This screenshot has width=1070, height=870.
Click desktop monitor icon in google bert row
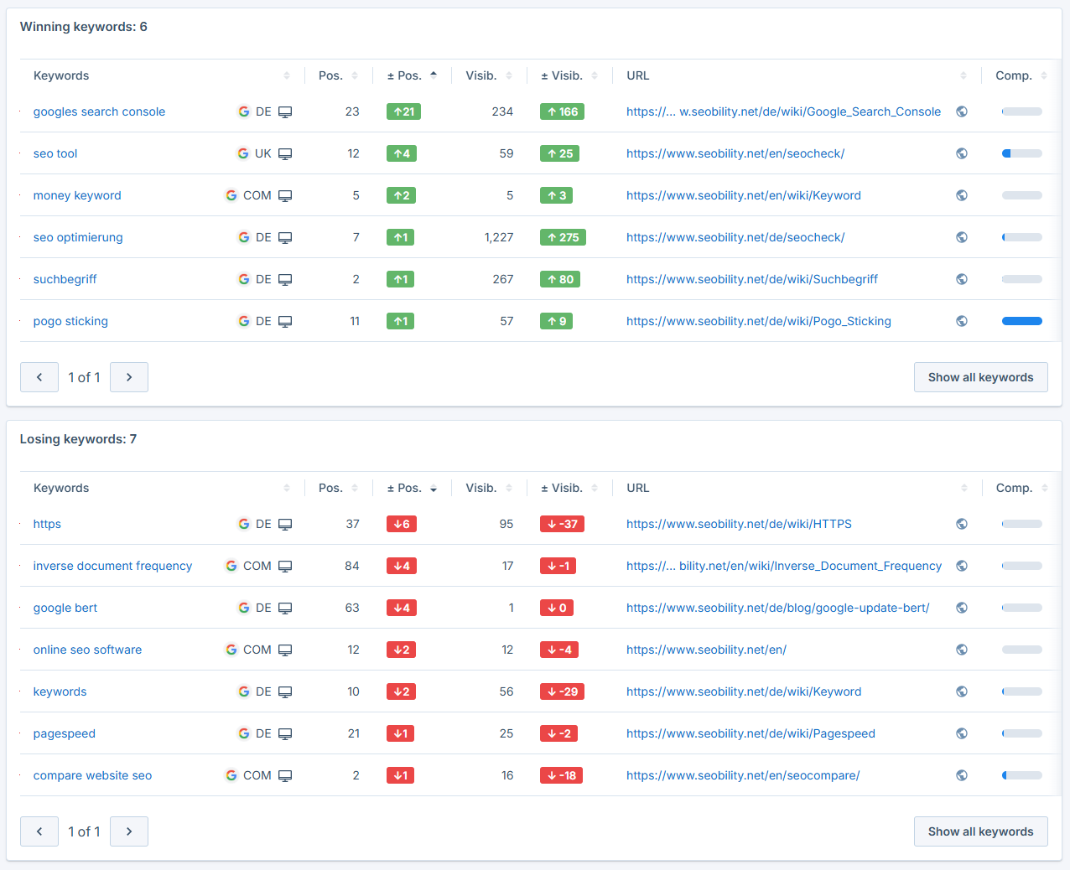tap(285, 608)
